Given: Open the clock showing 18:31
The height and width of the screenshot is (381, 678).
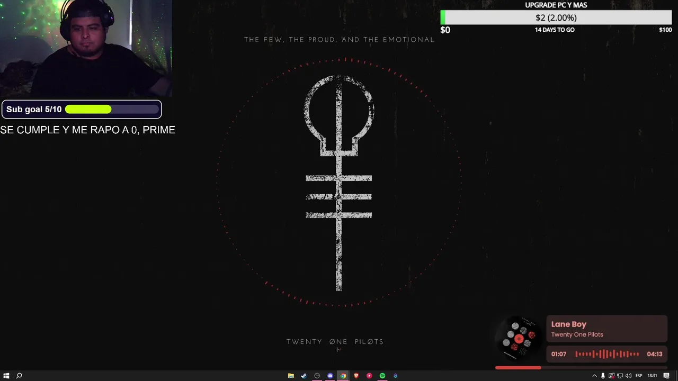Looking at the screenshot, I should 653,376.
